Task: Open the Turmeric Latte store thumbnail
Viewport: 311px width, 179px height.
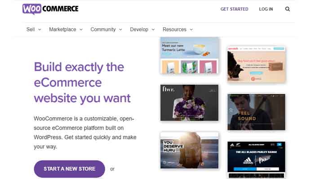Action: click(189, 56)
